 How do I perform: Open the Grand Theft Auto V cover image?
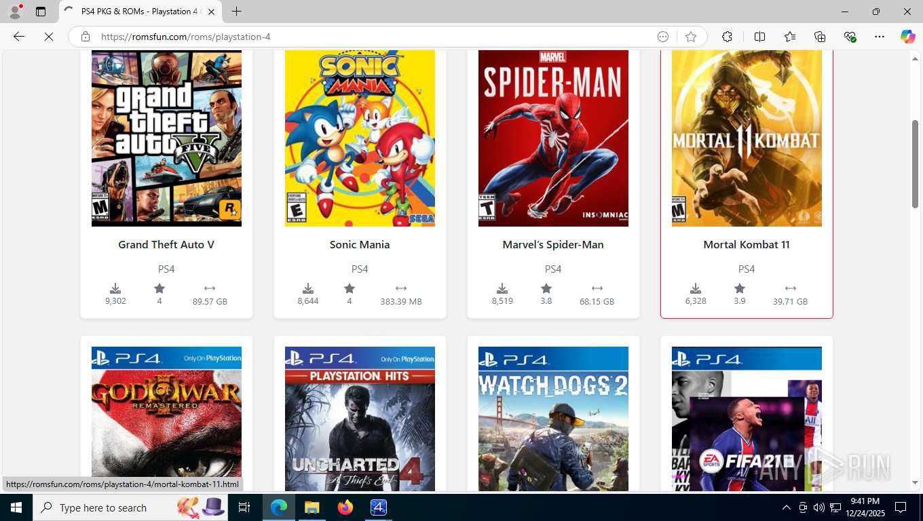[x=166, y=138]
